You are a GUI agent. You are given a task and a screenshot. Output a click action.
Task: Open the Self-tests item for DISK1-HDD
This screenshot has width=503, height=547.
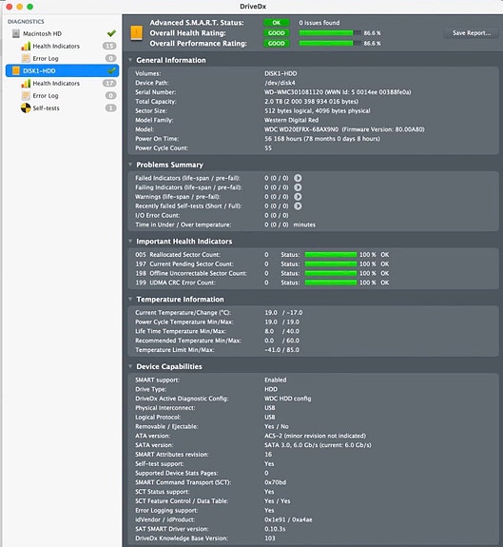46,108
